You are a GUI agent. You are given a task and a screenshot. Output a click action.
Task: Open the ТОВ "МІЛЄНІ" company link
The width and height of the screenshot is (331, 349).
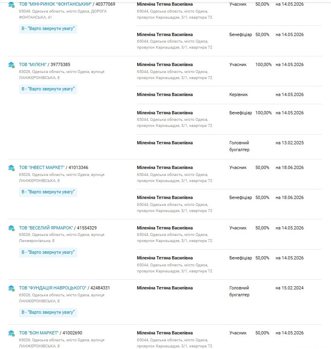click(33, 64)
